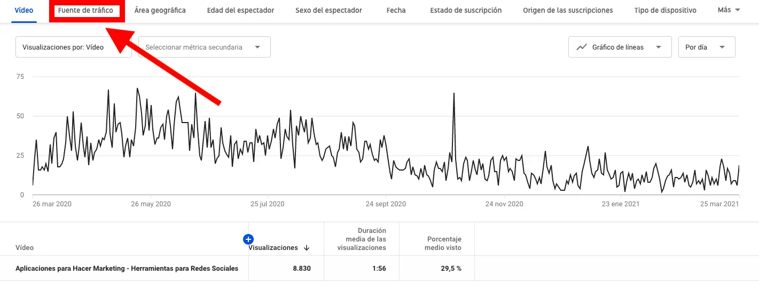Click the line chart icon
Image resolution: width=759 pixels, height=291 pixels.
(x=582, y=47)
